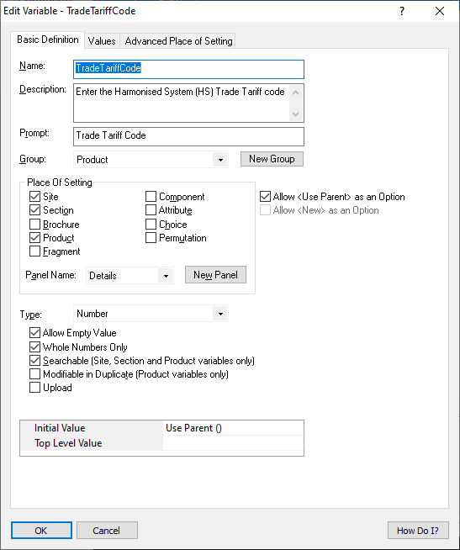Click the Prompt text field

click(188, 136)
